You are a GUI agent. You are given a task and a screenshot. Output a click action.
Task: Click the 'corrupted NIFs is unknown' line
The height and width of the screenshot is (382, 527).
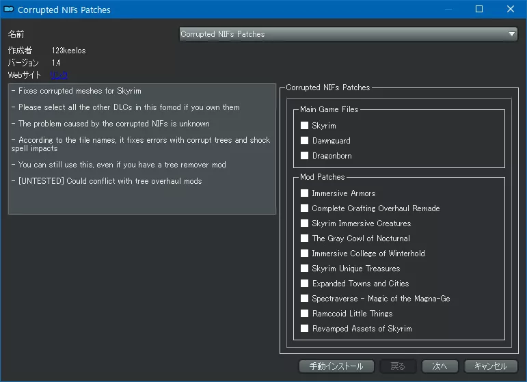click(x=111, y=124)
